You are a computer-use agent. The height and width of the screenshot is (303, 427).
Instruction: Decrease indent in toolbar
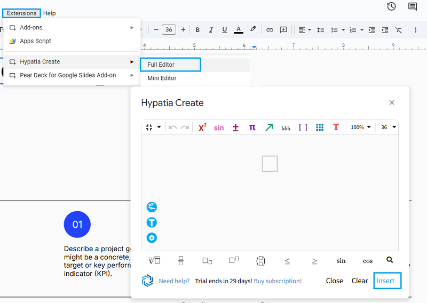[371, 30]
